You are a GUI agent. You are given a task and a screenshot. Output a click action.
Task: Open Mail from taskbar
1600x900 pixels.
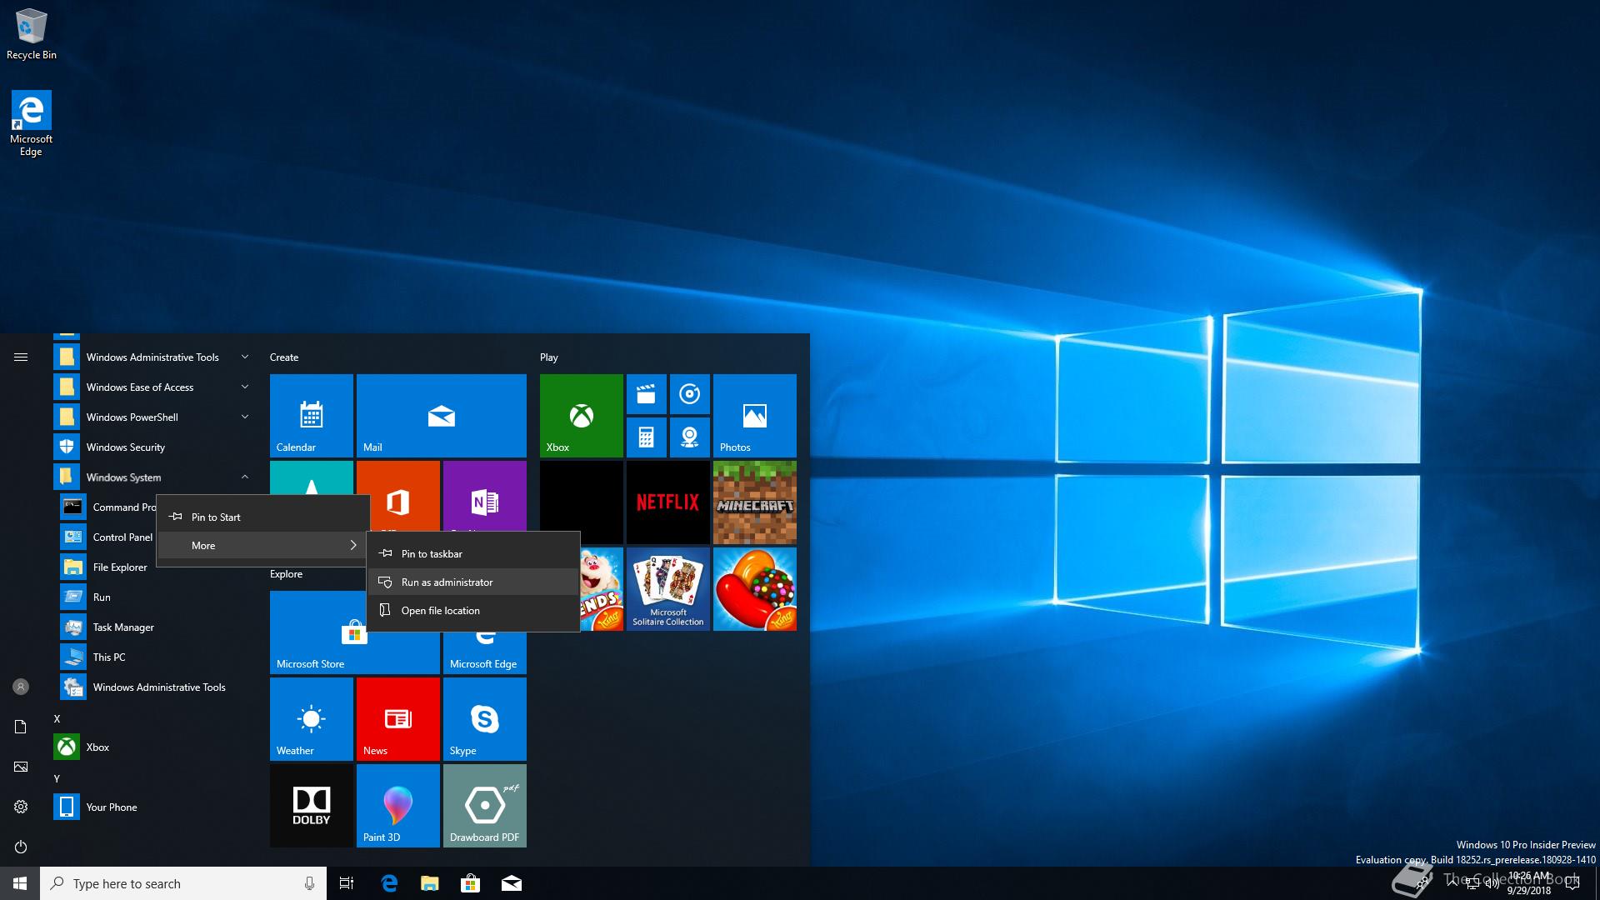[511, 883]
